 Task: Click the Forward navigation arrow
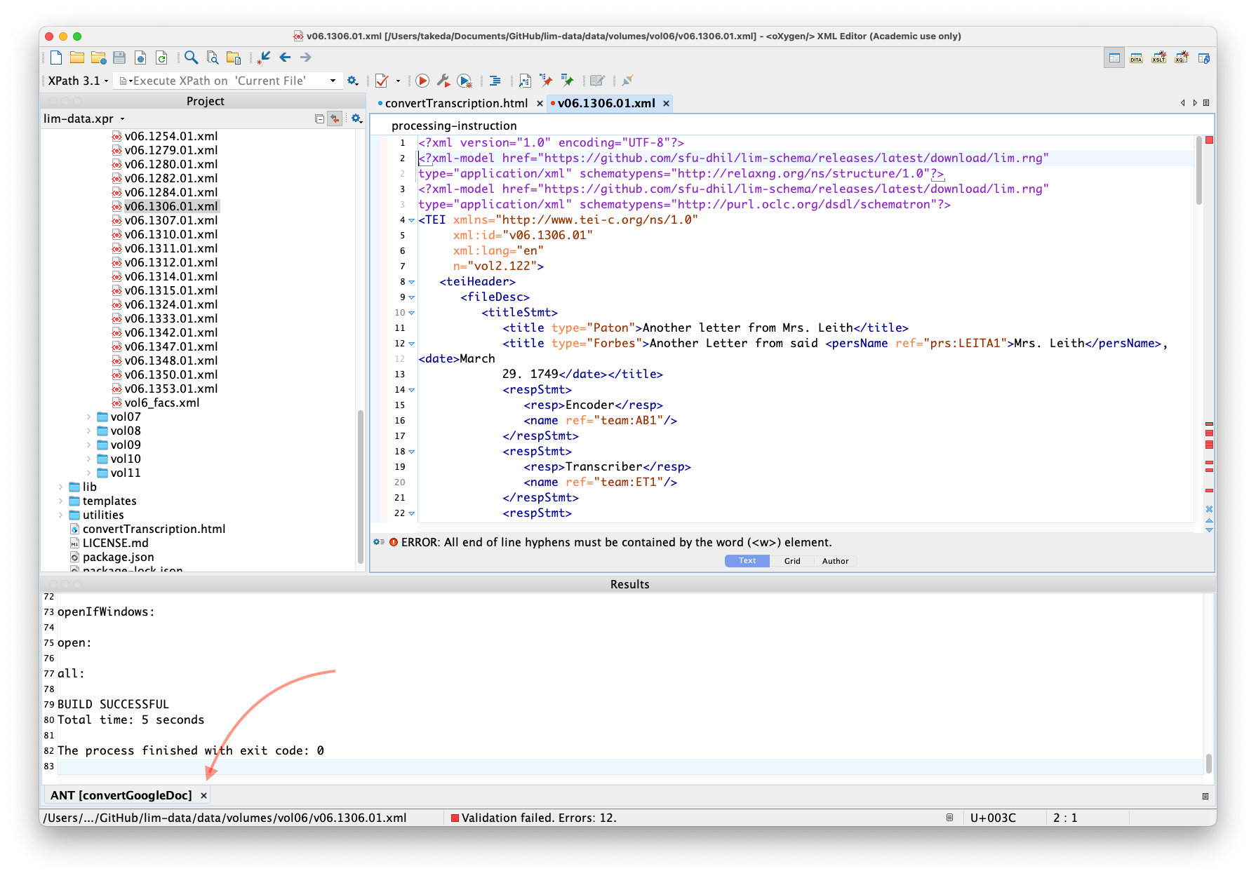305,58
